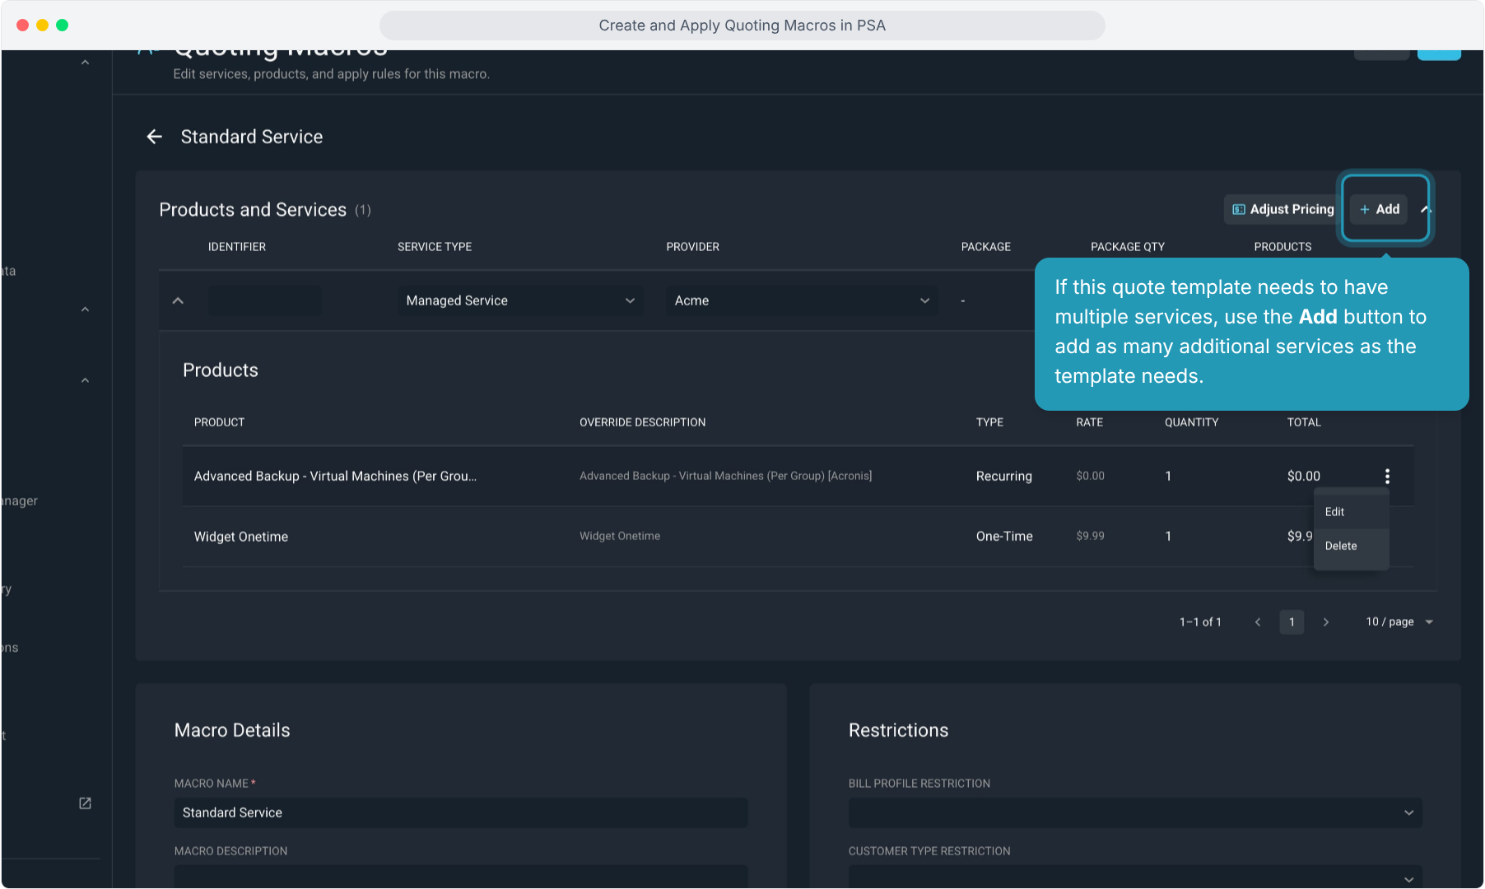Image resolution: width=1485 pixels, height=889 pixels.
Task: Add another service with the Add button
Action: point(1380,209)
